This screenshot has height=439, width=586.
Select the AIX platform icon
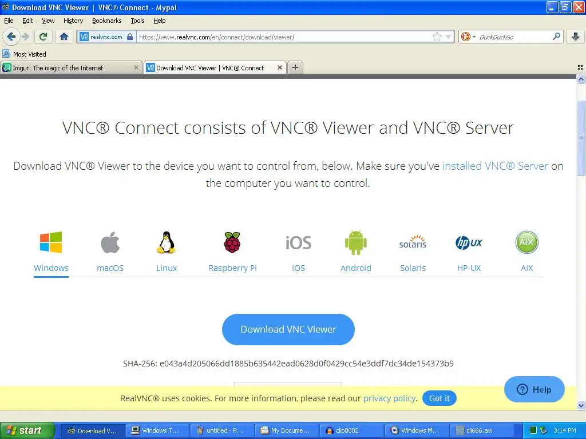[526, 242]
